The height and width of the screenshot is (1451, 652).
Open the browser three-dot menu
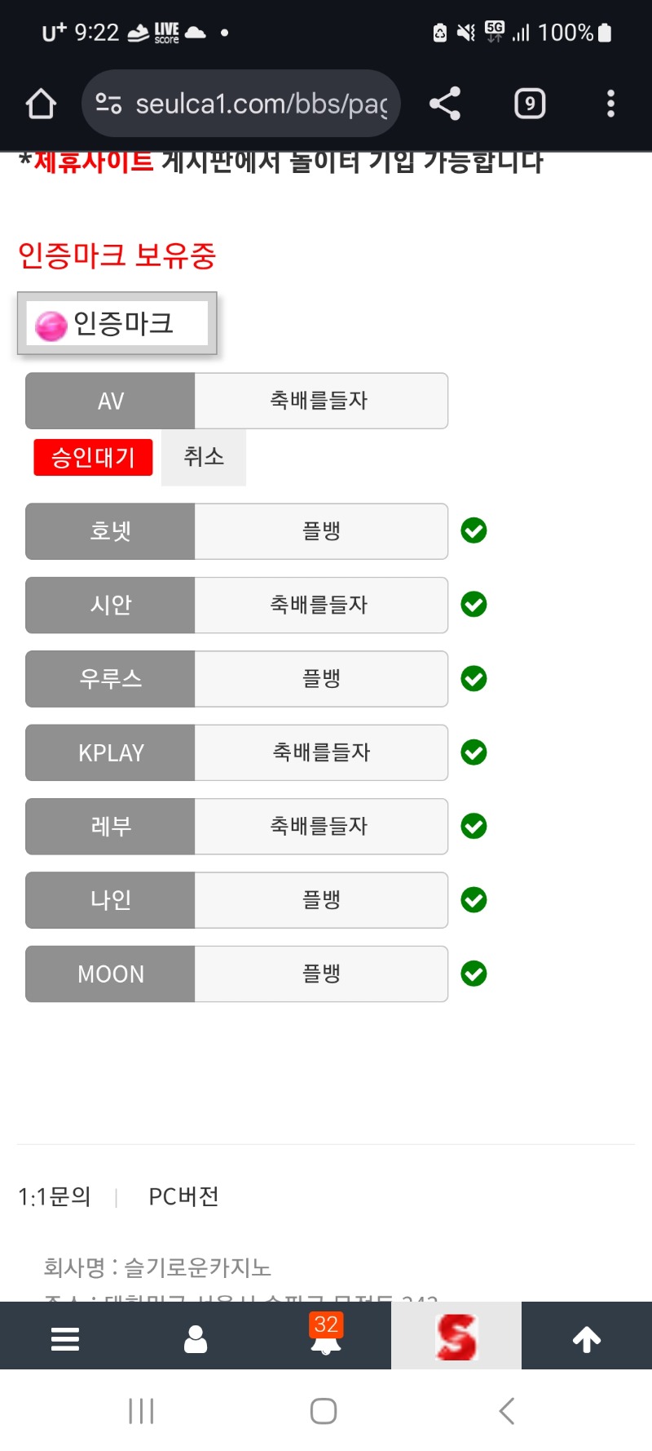point(610,104)
